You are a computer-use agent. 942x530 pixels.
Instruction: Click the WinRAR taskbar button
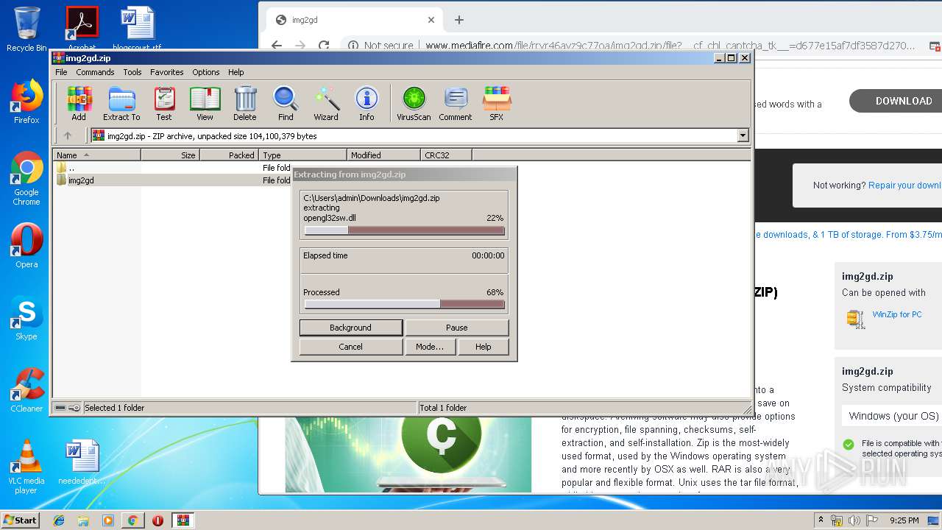[x=183, y=520]
